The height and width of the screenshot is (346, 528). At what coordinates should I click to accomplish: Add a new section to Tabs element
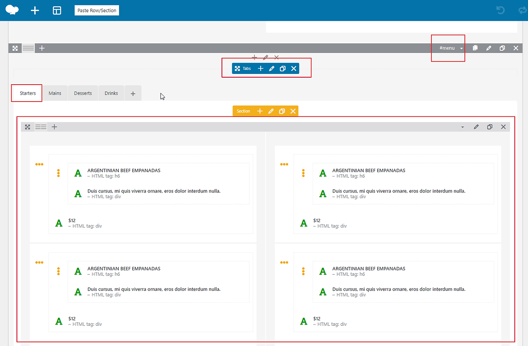[x=261, y=69]
